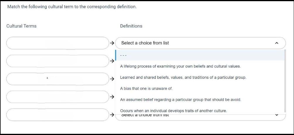Expand the bottom row's dropdown chevron
This screenshot has height=135, width=294.
[x=276, y=115]
